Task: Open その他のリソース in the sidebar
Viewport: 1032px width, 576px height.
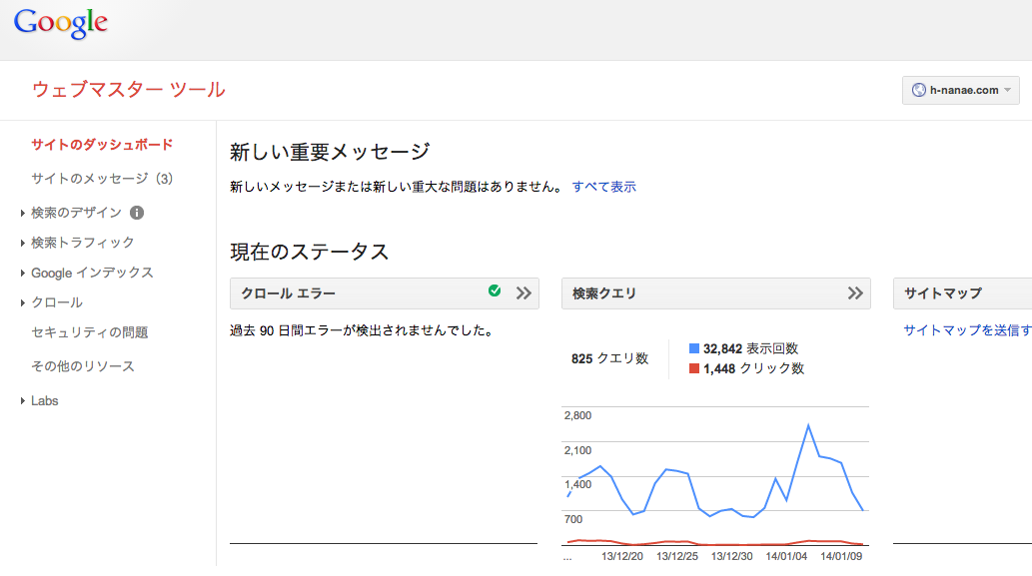Action: pos(83,366)
